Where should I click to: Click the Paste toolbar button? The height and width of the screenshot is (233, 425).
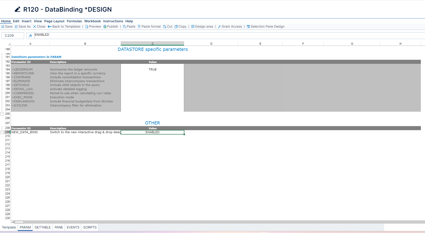[x=129, y=27]
